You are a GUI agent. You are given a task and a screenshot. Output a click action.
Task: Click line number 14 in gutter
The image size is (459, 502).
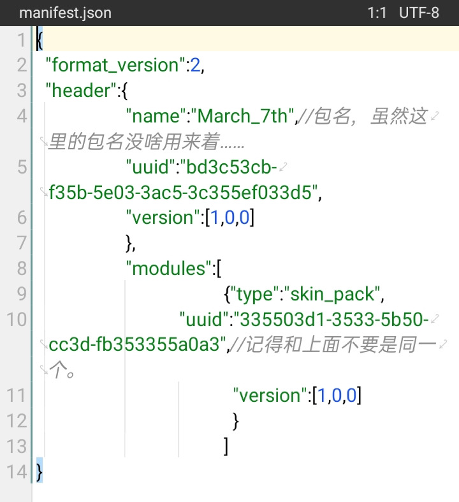coord(17,471)
